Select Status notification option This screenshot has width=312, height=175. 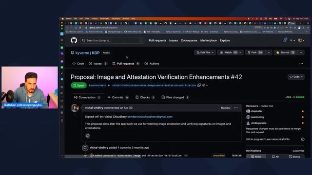tap(294, 157)
